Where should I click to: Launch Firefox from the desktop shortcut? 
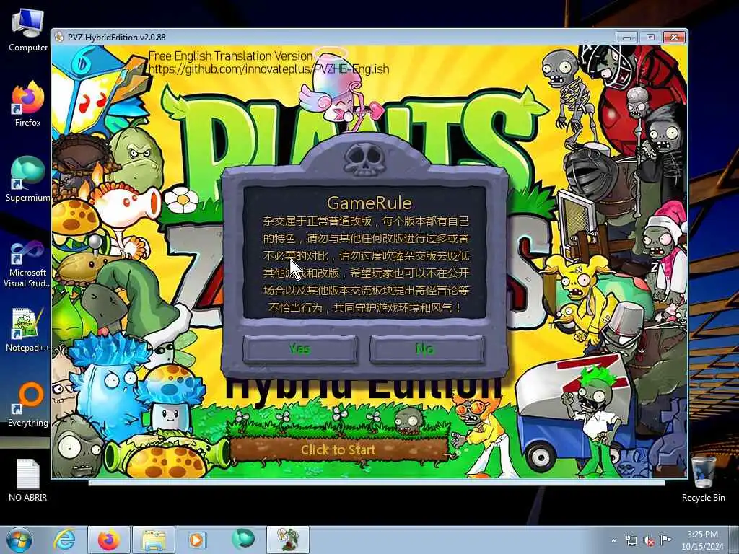(28, 105)
